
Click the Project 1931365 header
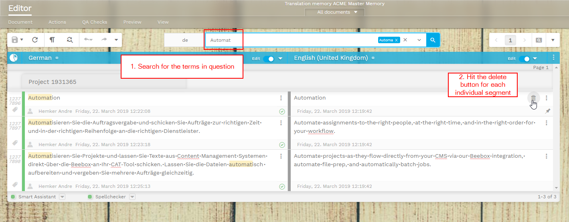pyautogui.click(x=53, y=82)
